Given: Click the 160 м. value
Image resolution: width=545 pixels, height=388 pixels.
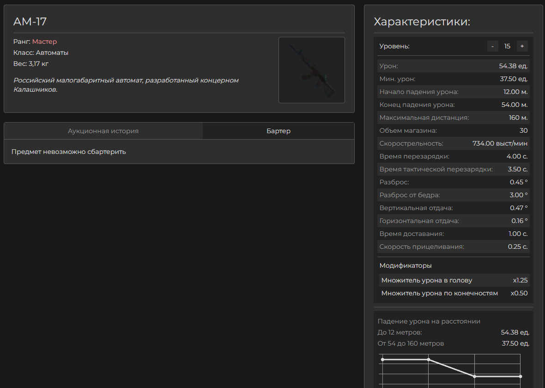Looking at the screenshot, I should (518, 118).
